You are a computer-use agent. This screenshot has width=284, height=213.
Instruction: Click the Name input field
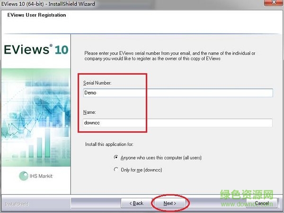click(x=177, y=123)
